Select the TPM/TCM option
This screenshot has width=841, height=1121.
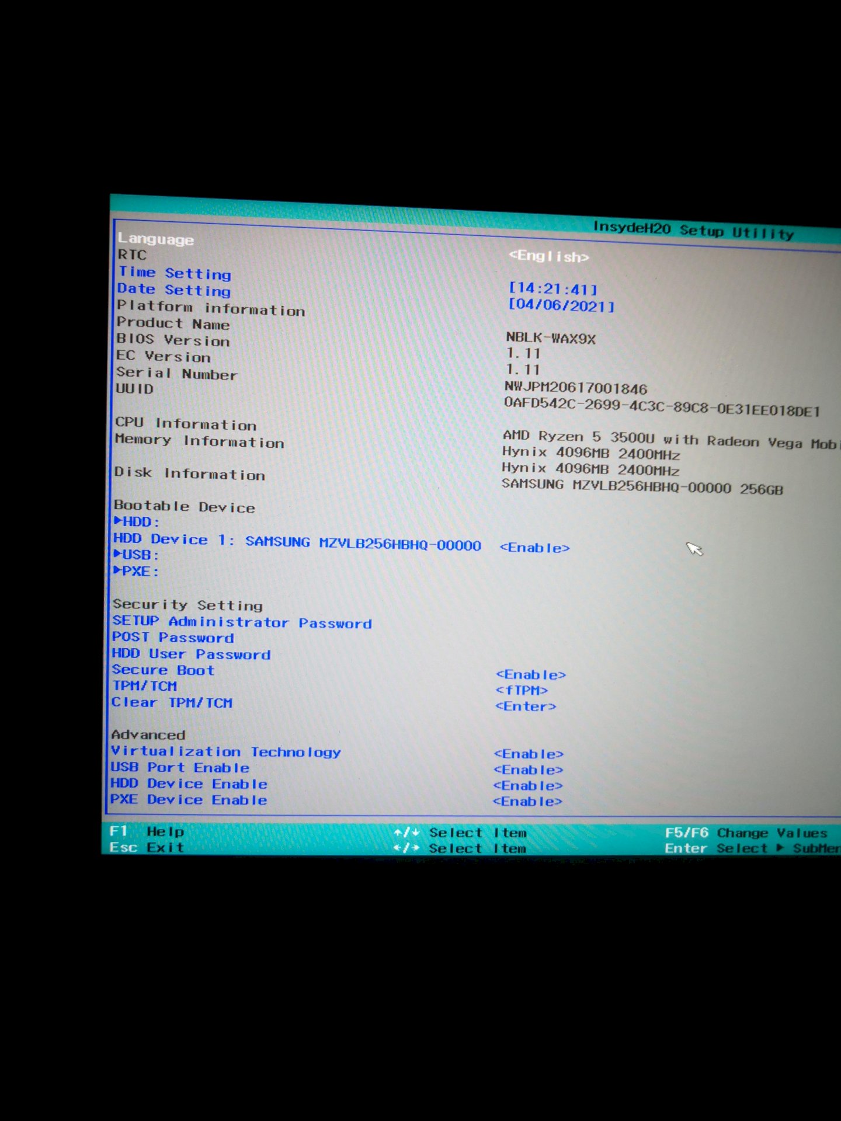pyautogui.click(x=144, y=686)
